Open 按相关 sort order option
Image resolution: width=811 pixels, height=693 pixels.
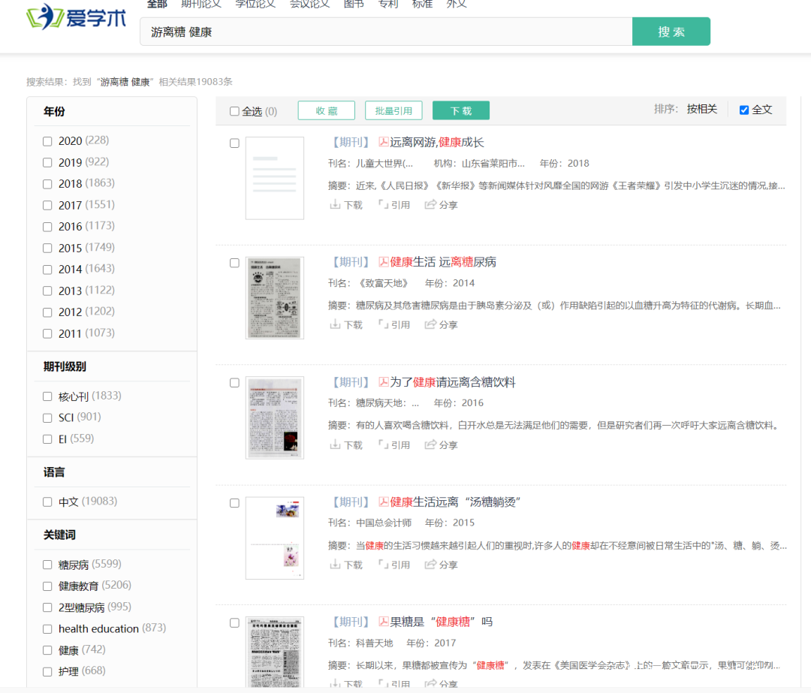pos(702,109)
